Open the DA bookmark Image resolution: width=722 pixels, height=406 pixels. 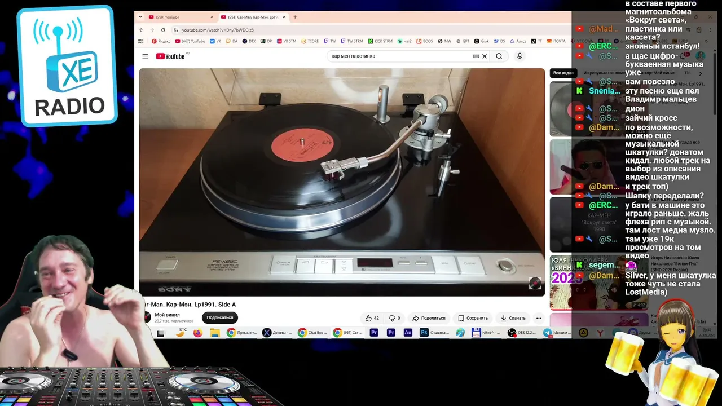pyautogui.click(x=232, y=41)
